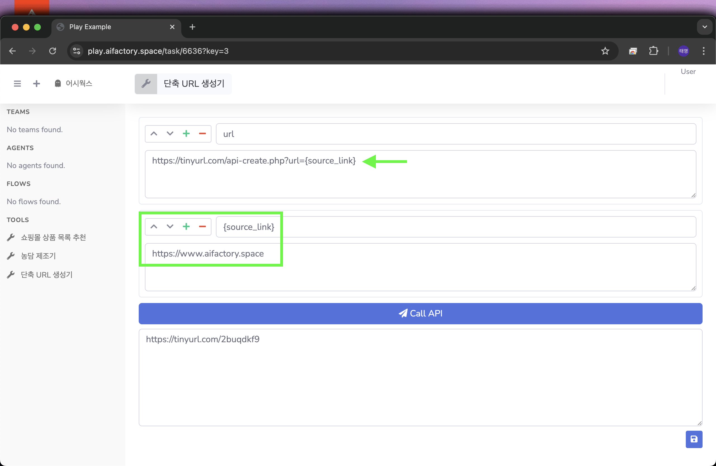Expand the tab search dropdown
This screenshot has height=466, width=716.
705,27
